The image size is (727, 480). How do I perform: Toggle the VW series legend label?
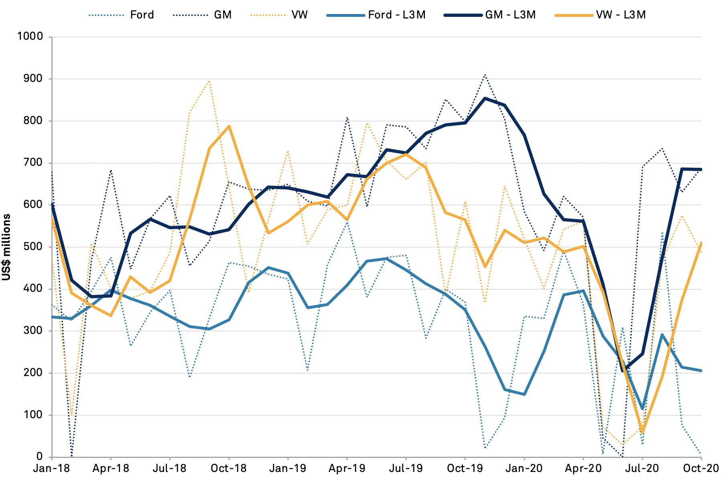coord(299,15)
